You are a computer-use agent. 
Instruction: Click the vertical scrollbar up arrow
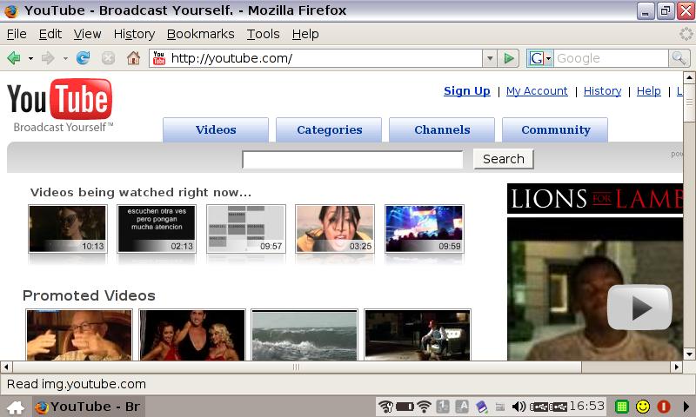coord(689,77)
